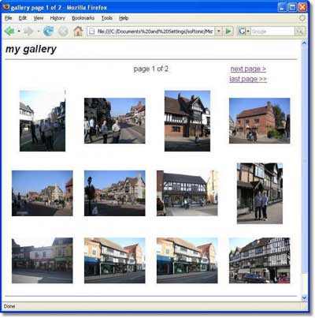315x318 pixels.
Task: Reload the page with the refresh icon
Action: coord(48,32)
